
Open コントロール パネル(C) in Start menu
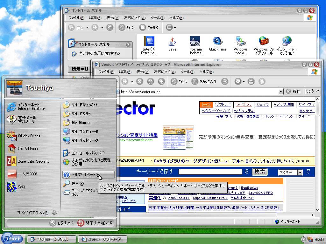tap(84, 153)
